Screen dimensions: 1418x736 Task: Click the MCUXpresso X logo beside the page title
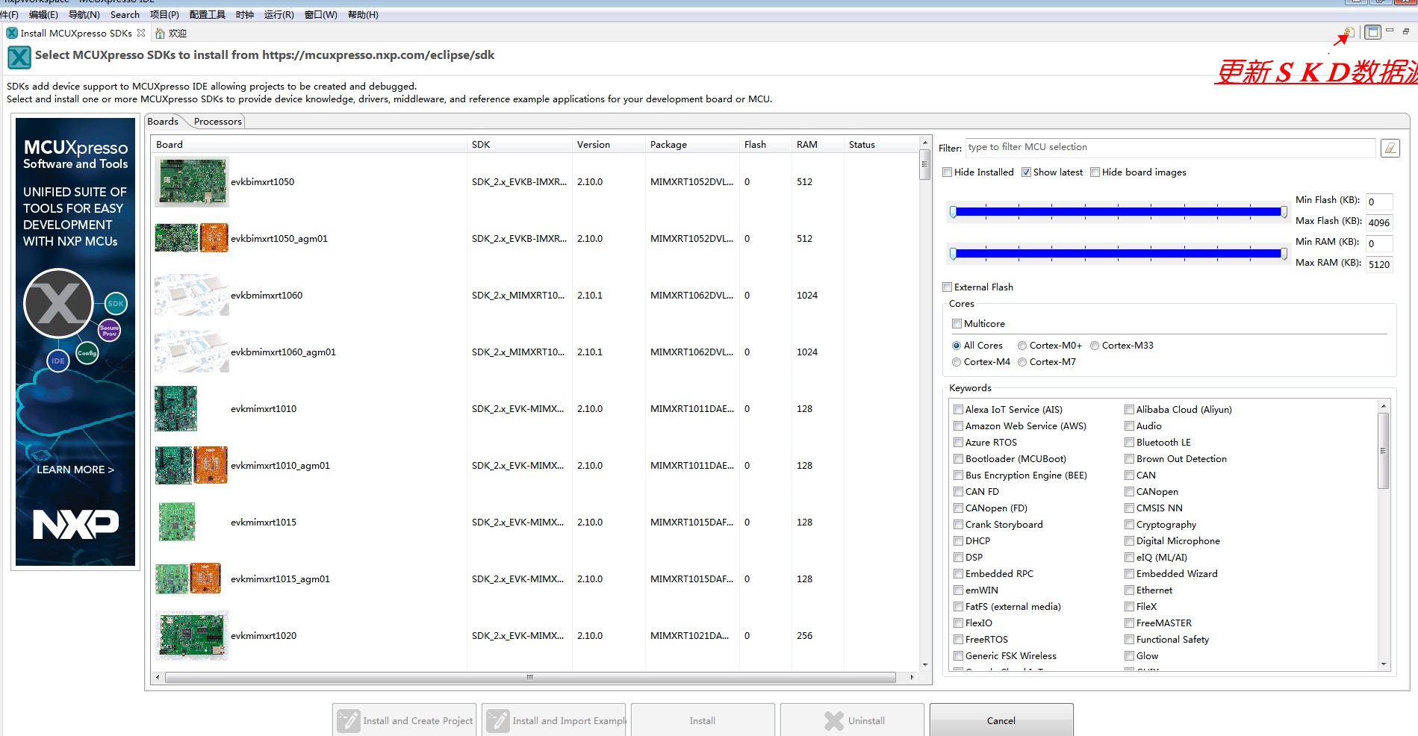point(19,57)
